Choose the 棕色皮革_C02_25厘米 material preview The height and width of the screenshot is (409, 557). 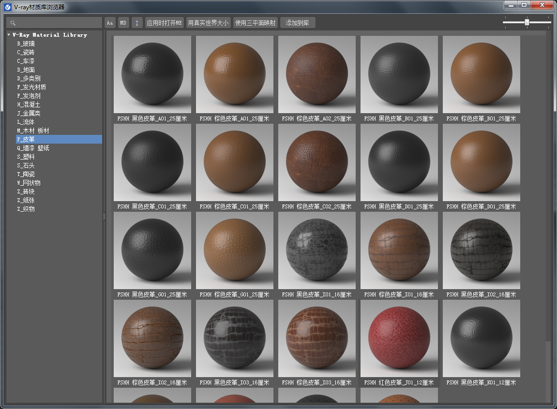317,162
